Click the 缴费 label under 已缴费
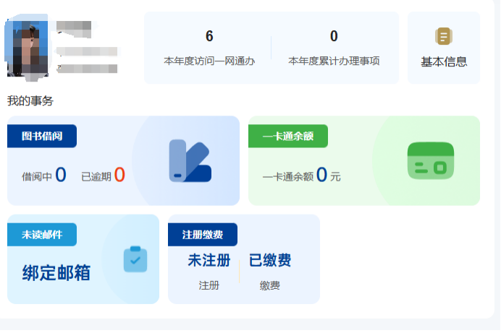501x333 pixels. click(x=270, y=285)
